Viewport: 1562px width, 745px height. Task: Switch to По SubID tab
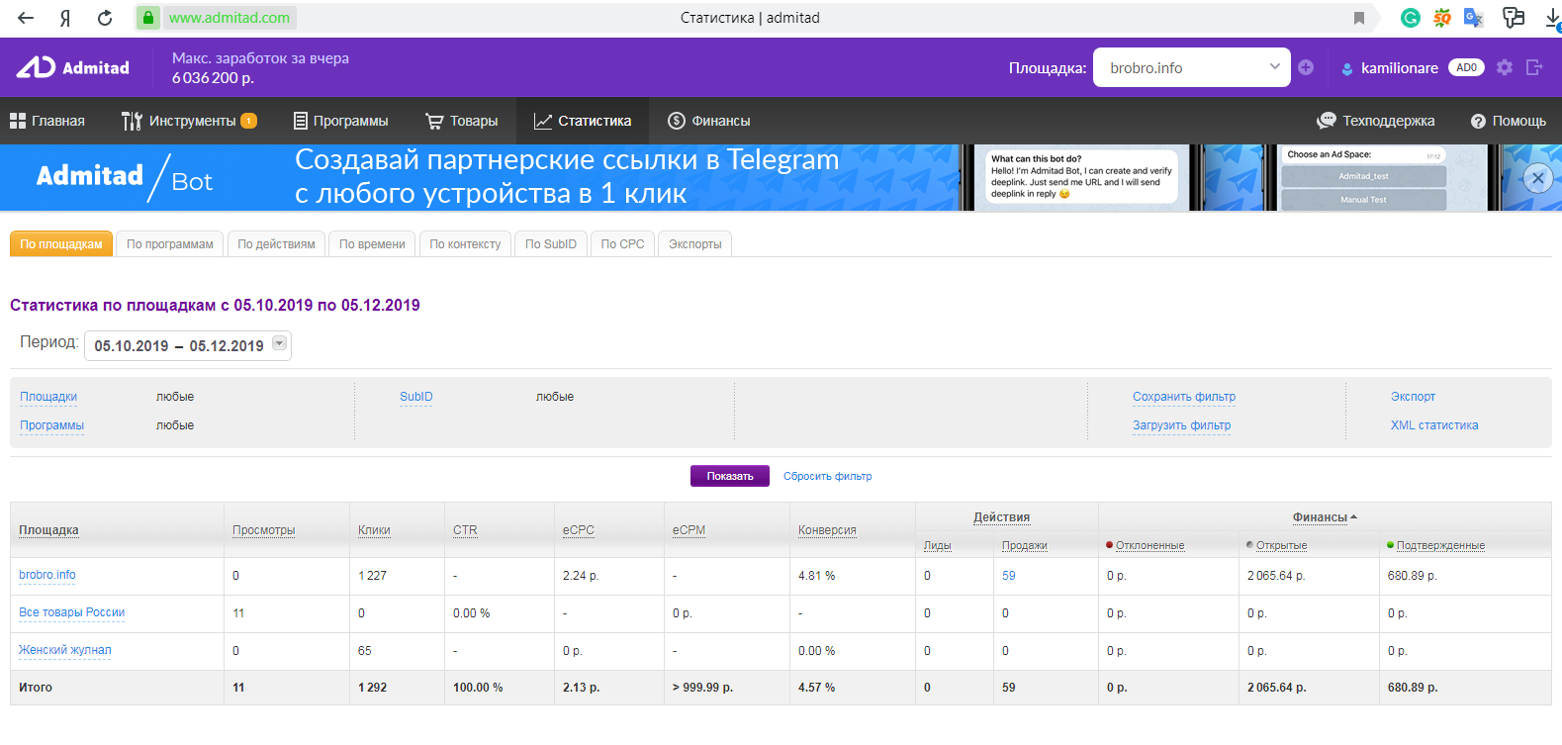pyautogui.click(x=551, y=244)
